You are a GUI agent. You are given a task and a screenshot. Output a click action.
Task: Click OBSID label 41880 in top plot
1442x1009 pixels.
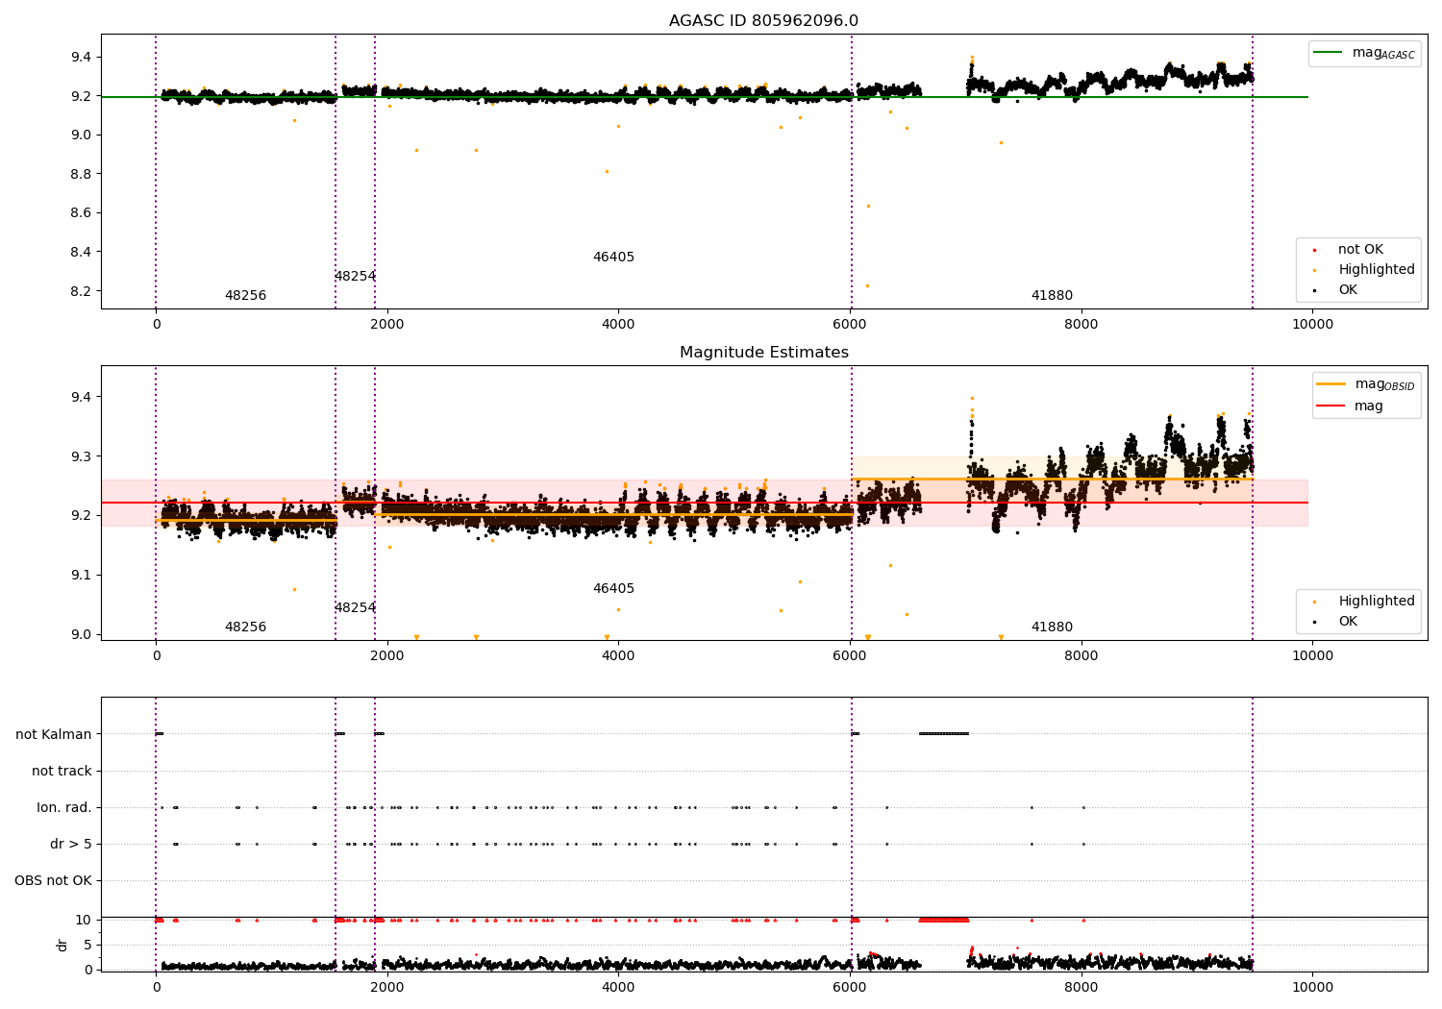pyautogui.click(x=1052, y=296)
